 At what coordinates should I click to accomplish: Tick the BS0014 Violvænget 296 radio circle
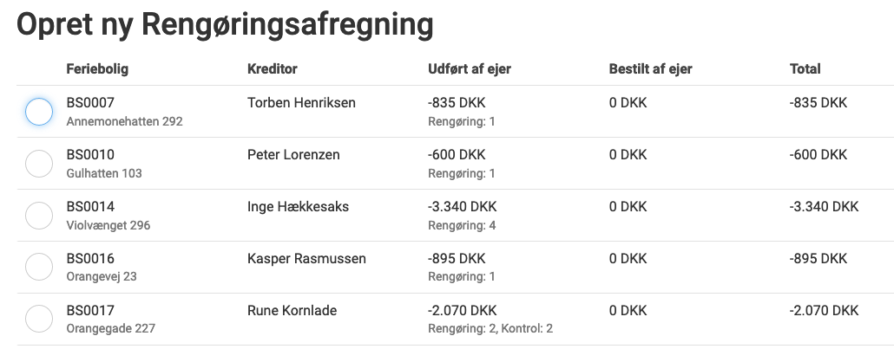[39, 216]
